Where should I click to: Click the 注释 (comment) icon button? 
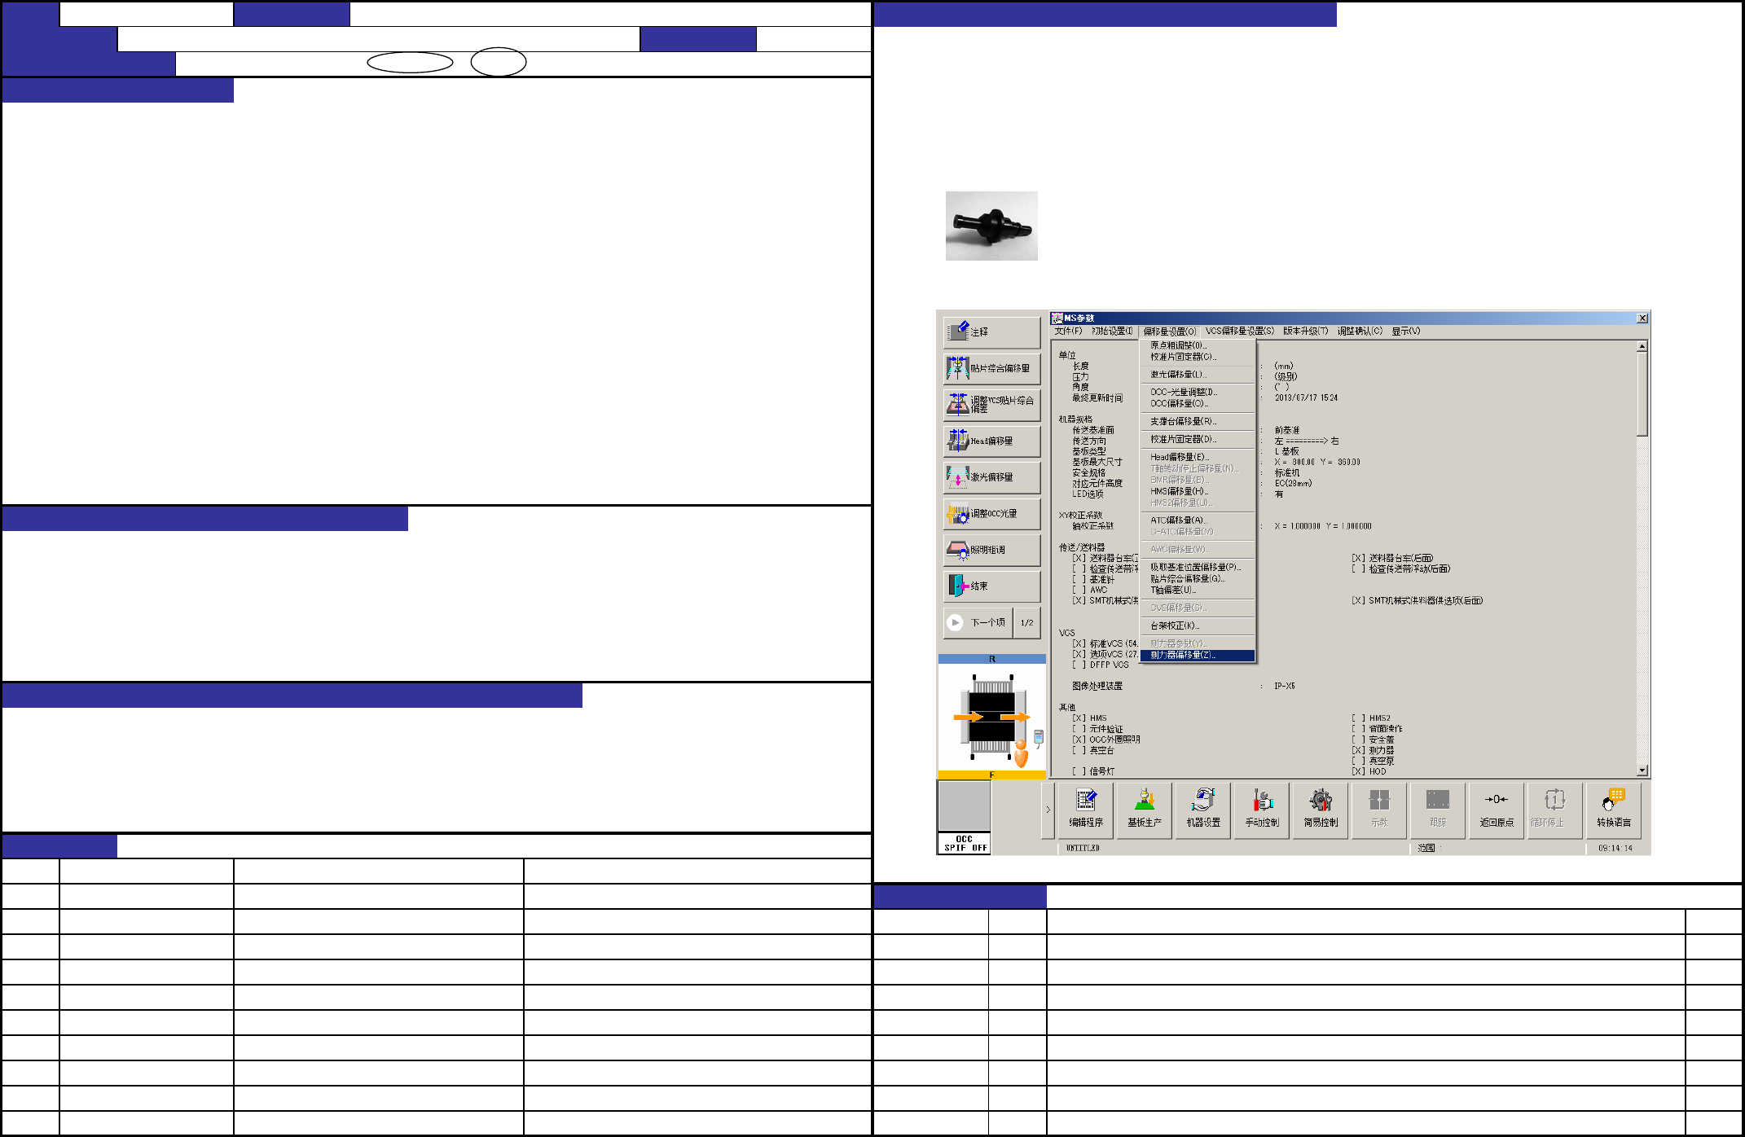[991, 332]
